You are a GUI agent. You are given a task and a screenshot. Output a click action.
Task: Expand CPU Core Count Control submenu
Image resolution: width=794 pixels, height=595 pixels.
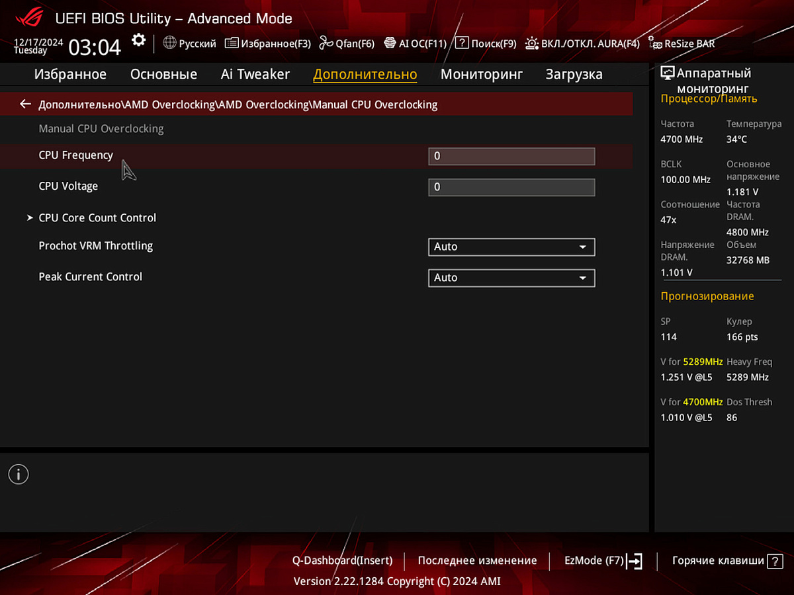(x=97, y=218)
